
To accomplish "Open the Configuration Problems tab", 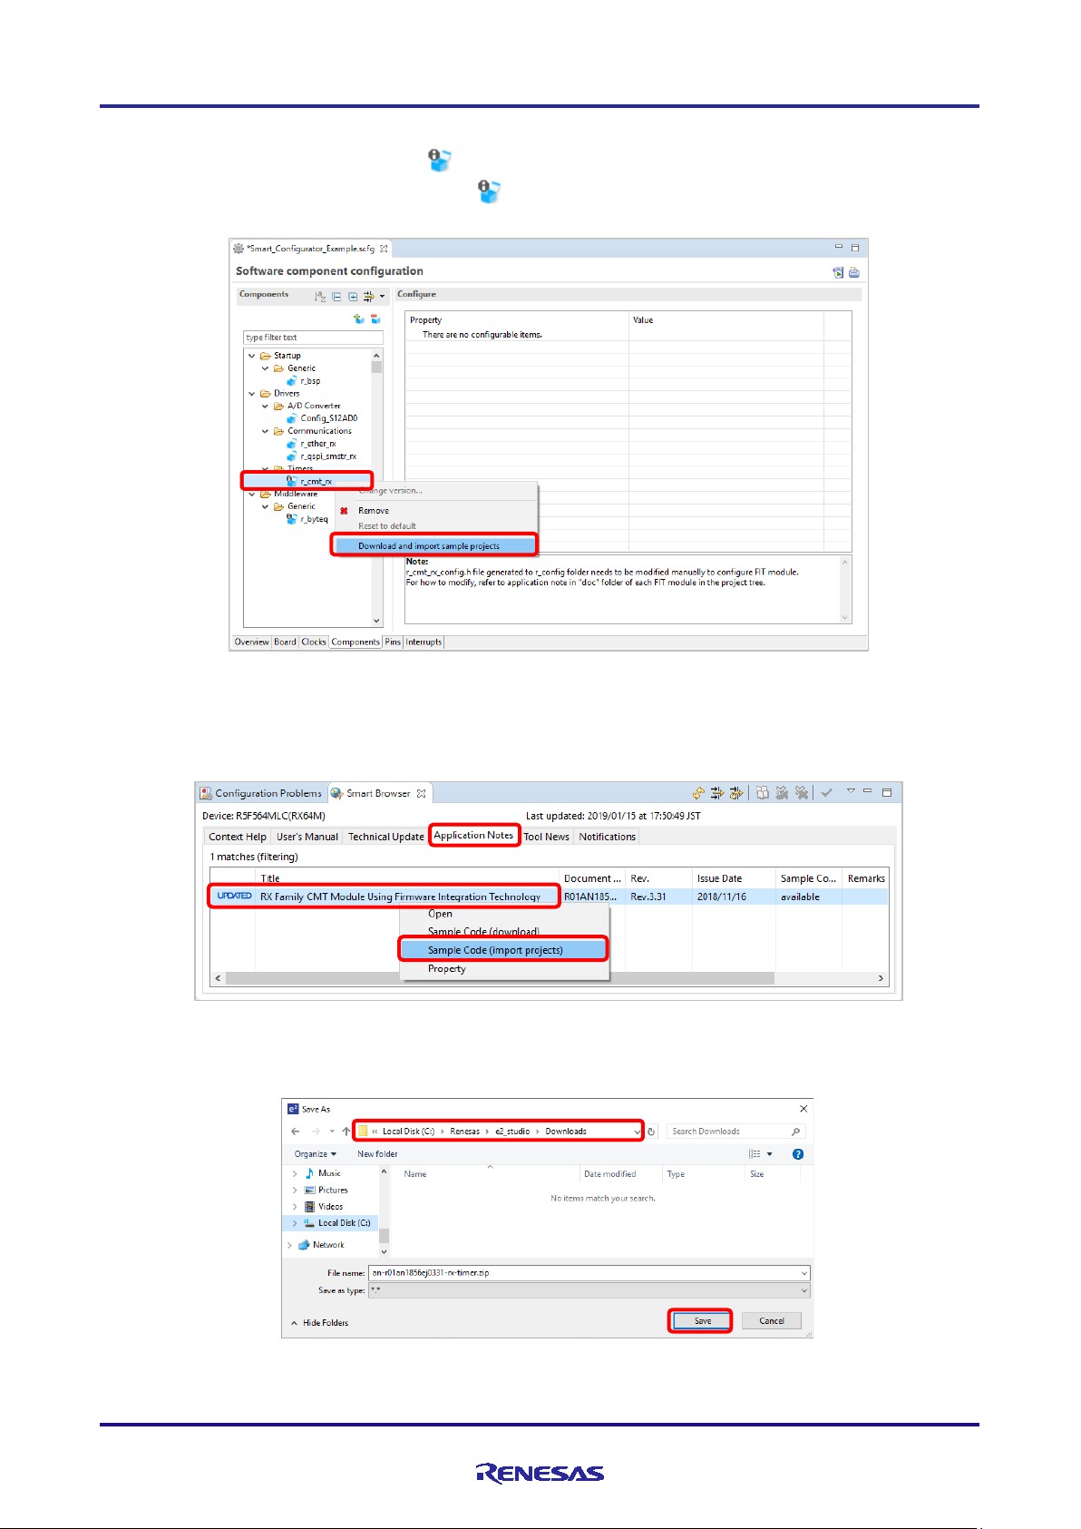I will [261, 794].
